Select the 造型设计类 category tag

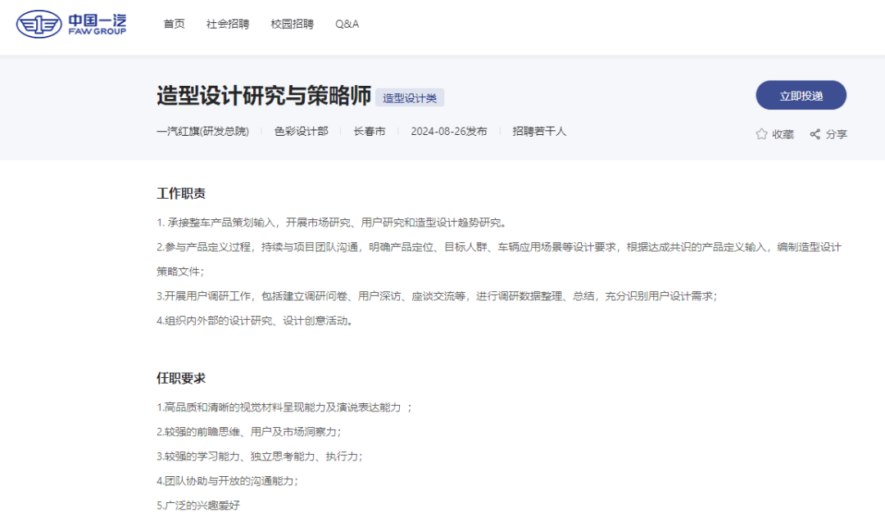410,97
